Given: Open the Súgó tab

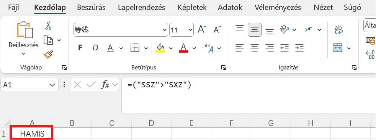Looking at the screenshot, I should (x=353, y=7).
